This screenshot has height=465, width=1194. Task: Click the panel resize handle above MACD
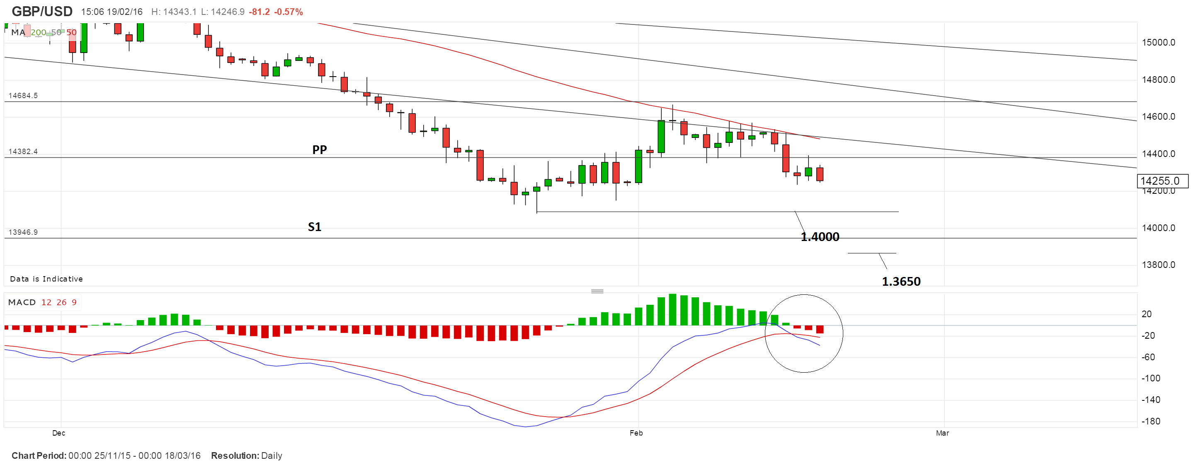click(597, 292)
